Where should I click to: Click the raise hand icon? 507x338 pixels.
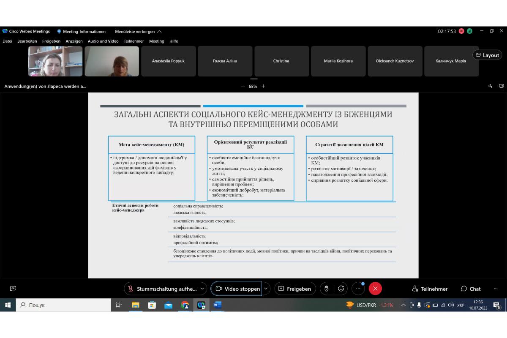click(326, 289)
